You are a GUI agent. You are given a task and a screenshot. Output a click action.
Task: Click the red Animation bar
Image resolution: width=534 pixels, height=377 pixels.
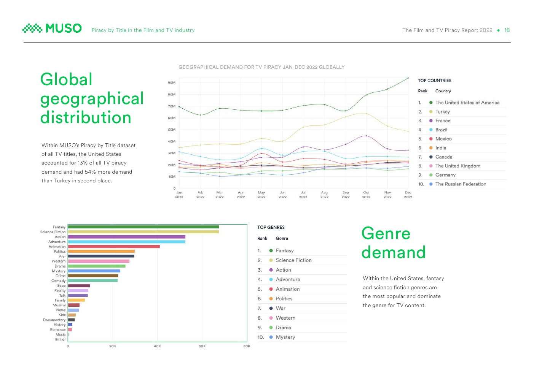click(114, 247)
